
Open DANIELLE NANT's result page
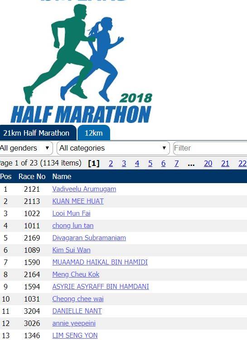point(77,311)
